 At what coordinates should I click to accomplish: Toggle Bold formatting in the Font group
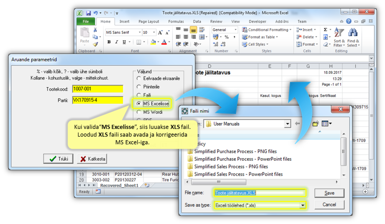(109, 42)
